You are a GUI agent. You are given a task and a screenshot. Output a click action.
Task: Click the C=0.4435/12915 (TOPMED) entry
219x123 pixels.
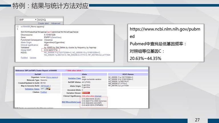(x=92, y=105)
